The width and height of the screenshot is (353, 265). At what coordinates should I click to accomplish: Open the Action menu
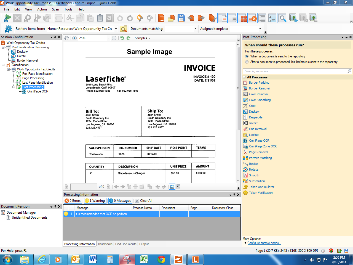[42, 9]
